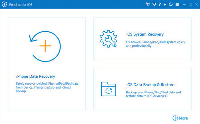Open iPhone Data Recovery title

[36, 76]
